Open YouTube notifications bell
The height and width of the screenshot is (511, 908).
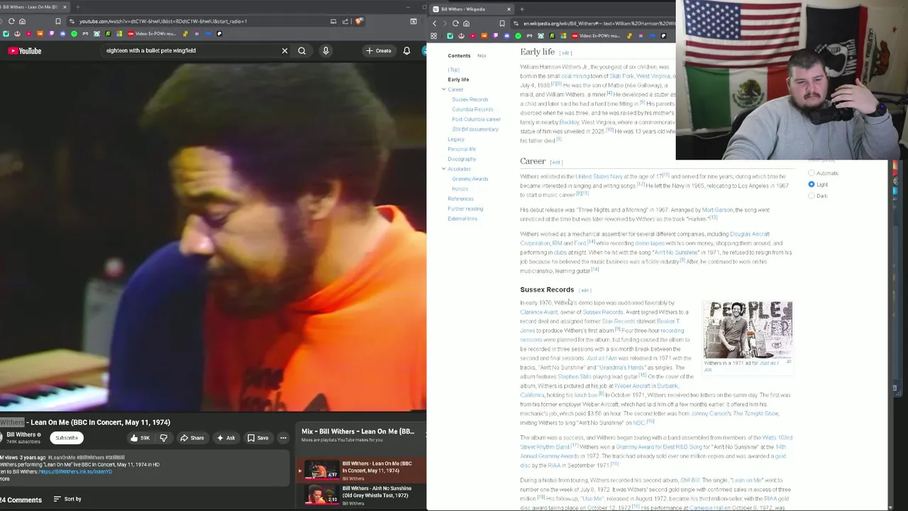tap(406, 50)
